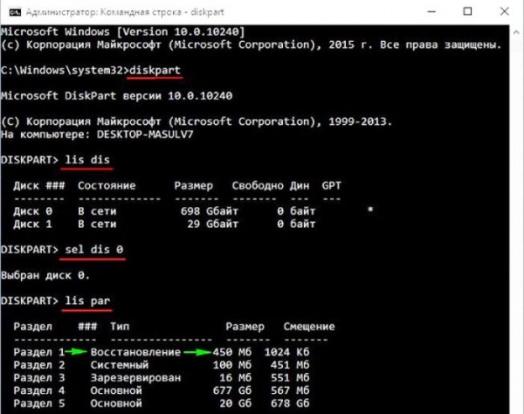The image size is (524, 414).
Task: Click the first green arrow after Раздел 1
Action: click(76, 351)
